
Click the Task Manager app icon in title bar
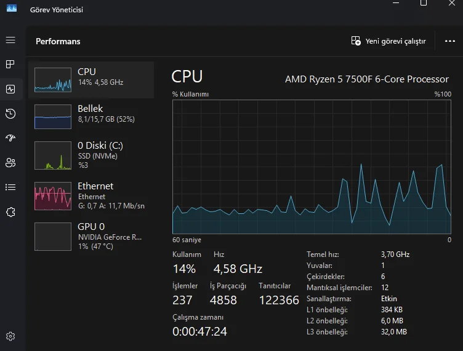(x=12, y=9)
